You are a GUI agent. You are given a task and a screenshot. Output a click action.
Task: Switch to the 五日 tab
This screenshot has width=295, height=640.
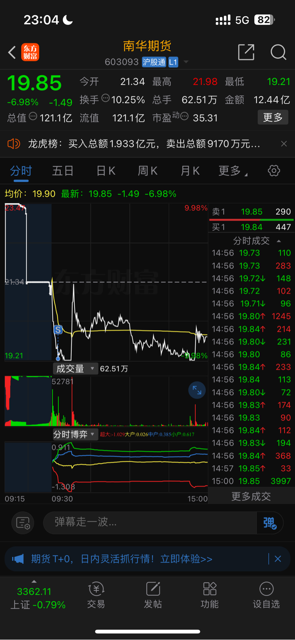tap(63, 170)
